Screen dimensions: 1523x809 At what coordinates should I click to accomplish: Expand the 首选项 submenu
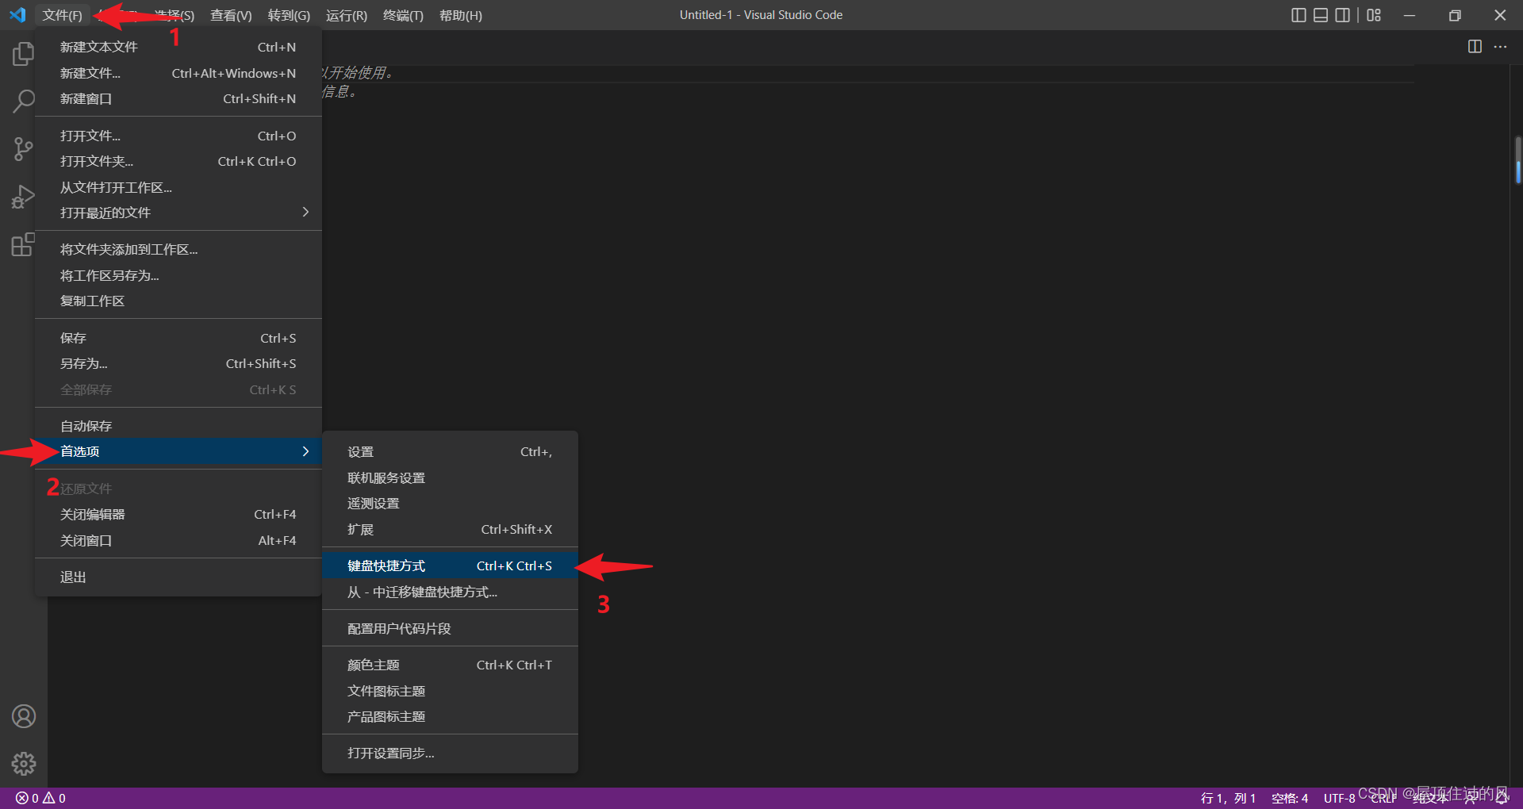178,451
